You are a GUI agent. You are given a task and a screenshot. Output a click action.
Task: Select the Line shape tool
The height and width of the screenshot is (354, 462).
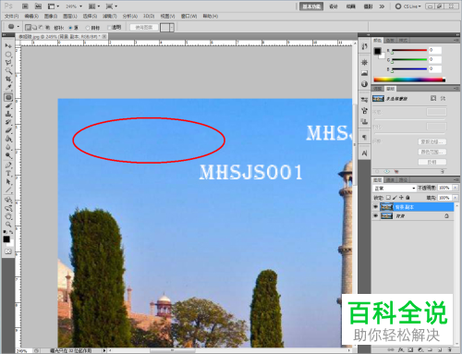[x=8, y=190]
